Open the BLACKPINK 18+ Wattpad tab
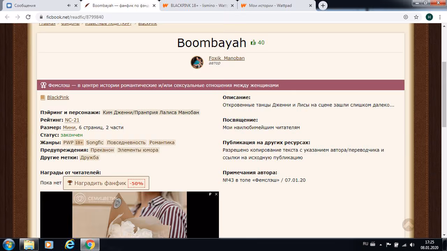447x251 pixels. [x=198, y=6]
